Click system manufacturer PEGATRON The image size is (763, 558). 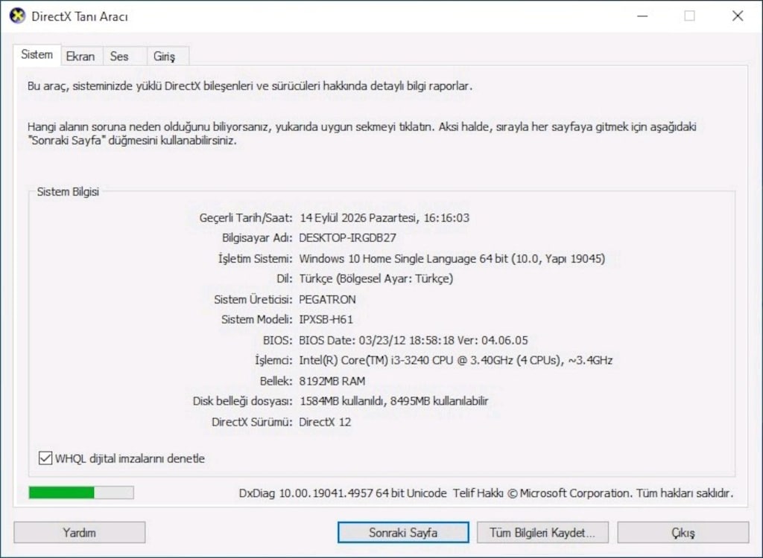328,299
